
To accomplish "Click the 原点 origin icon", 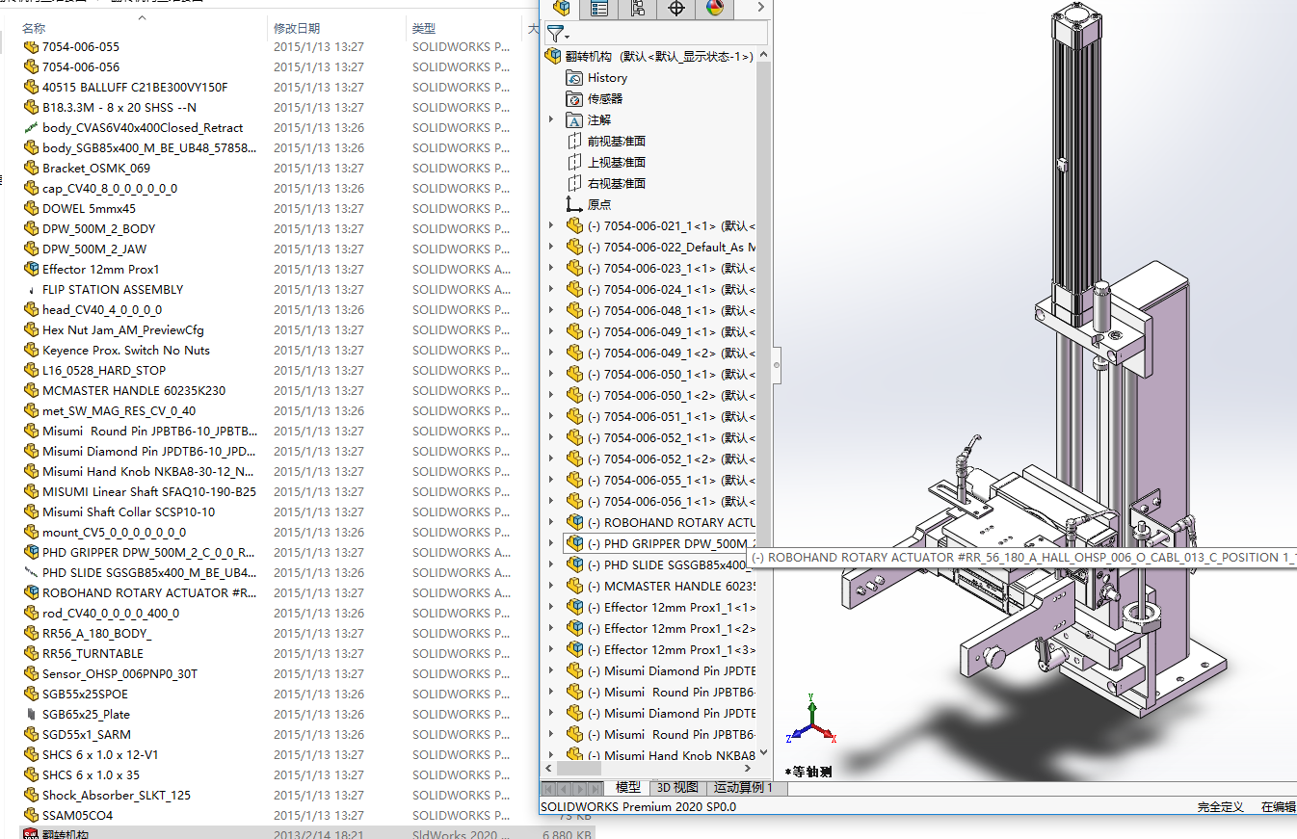I will [574, 205].
